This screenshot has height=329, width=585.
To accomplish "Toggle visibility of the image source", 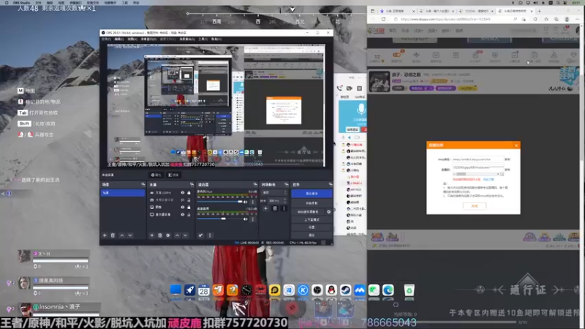I will point(182,207).
